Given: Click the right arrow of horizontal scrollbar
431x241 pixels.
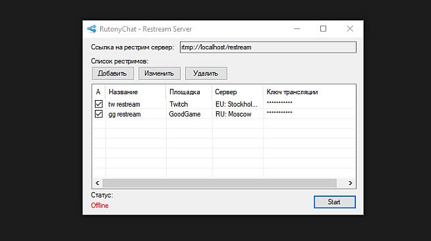Looking at the screenshot, I should click(350, 183).
